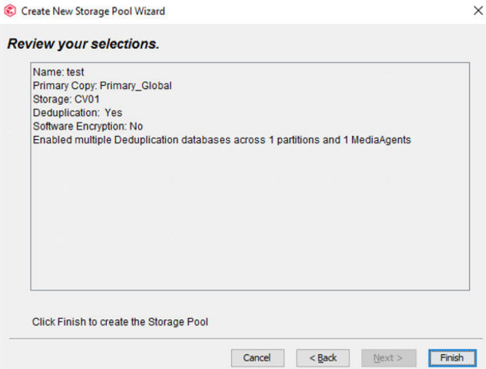Click the 'Create New Storage Pool Wizard' title text
This screenshot has width=486, height=369.
point(93,11)
